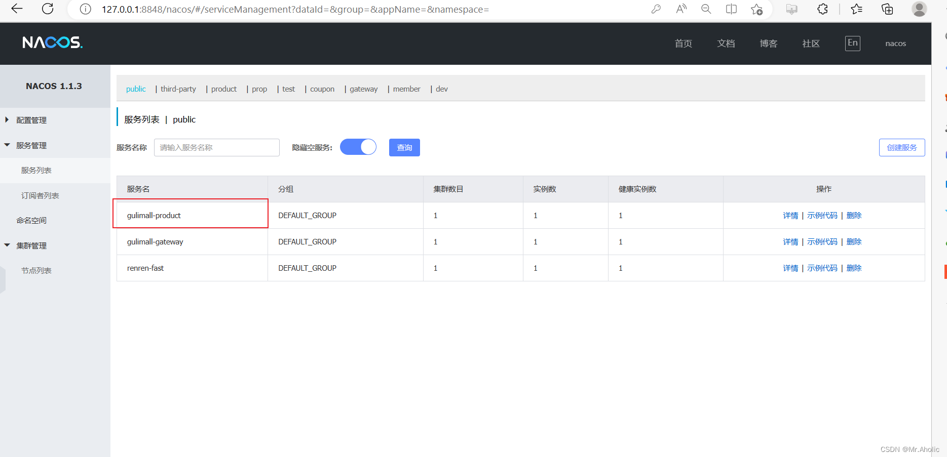Image resolution: width=947 pixels, height=457 pixels.
Task: Click 删除 for gulimall-gateway
Action: [854, 242]
